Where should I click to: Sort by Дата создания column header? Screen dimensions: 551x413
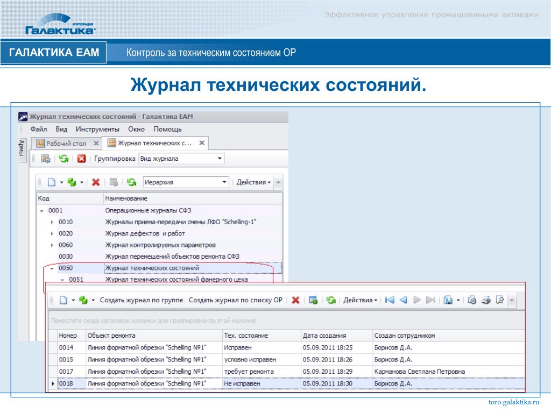[x=337, y=336]
